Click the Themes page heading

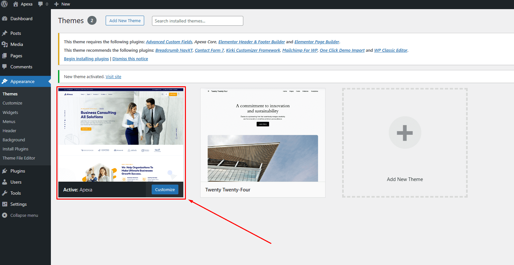point(71,21)
